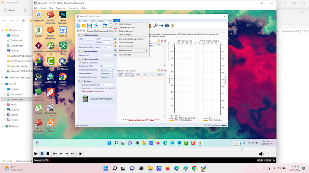The image size is (309, 173).
Task: Click the checklist clipboard icon in NovoSPT toolbar
Action: (x=111, y=25)
